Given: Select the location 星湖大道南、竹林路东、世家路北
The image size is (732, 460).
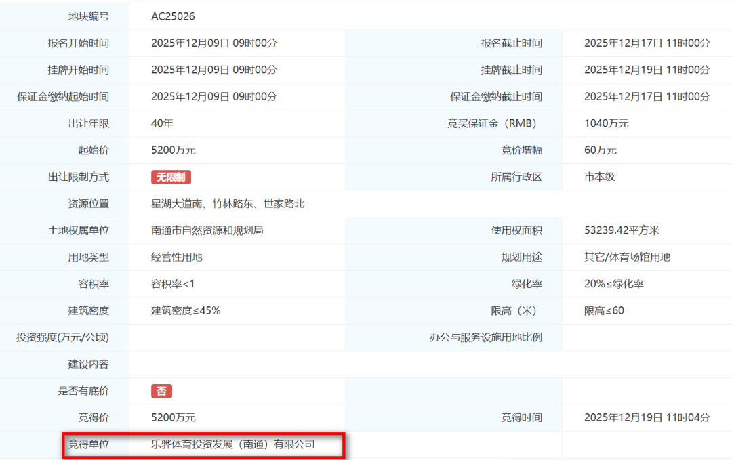Looking at the screenshot, I should coord(228,203).
